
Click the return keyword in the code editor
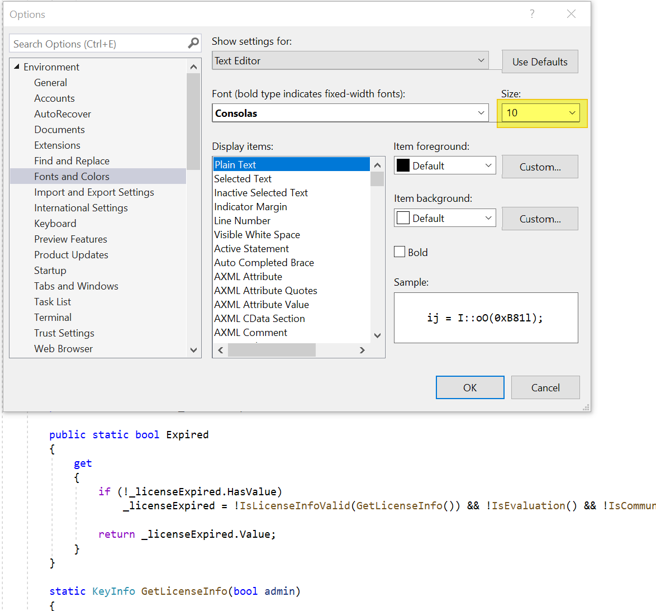(117, 534)
